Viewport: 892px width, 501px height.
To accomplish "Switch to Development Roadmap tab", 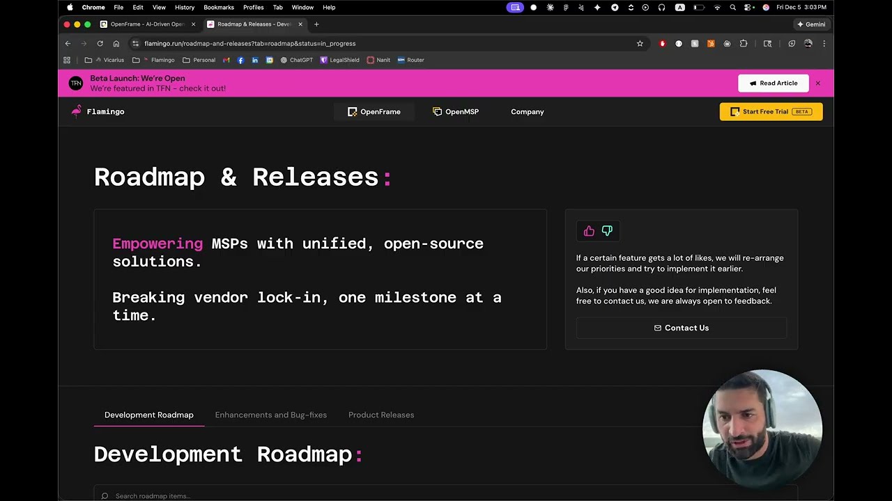I will coord(149,415).
